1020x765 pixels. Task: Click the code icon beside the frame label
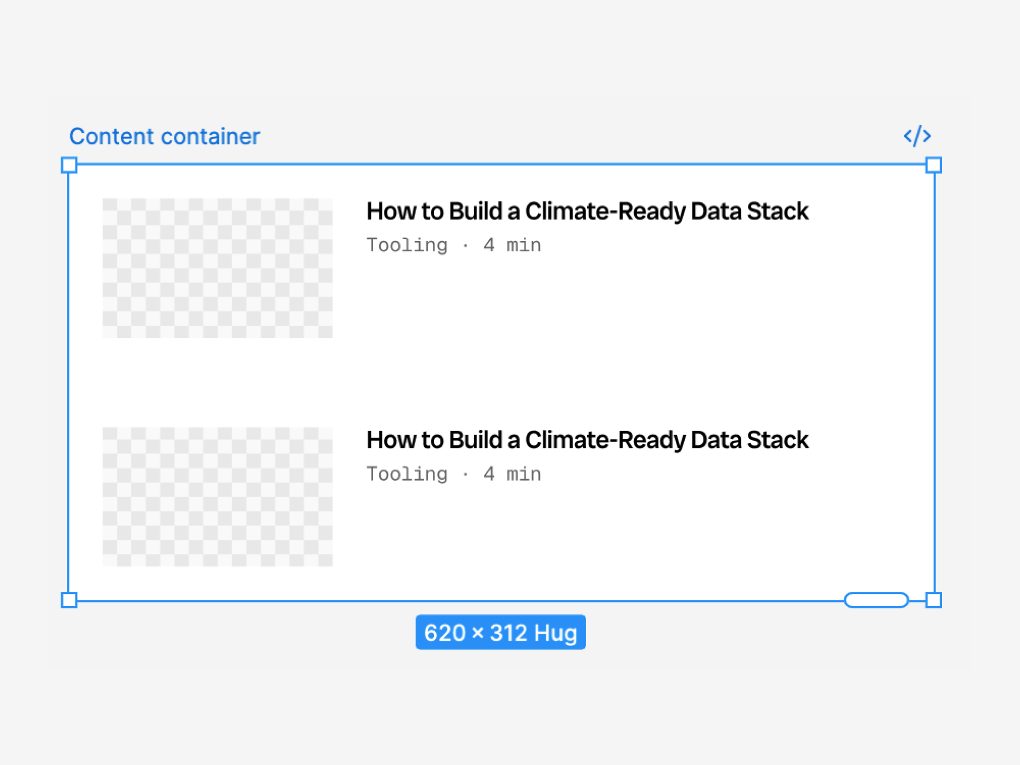tap(917, 137)
